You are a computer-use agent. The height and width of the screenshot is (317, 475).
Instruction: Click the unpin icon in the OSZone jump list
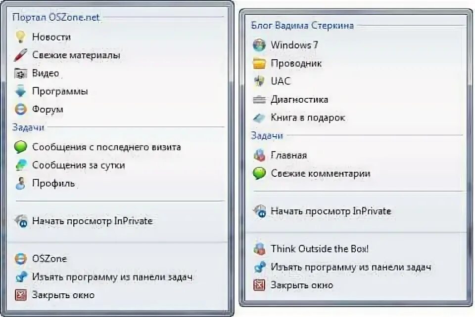point(20,277)
